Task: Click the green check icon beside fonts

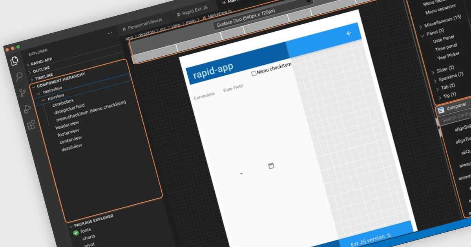Action: click(x=76, y=233)
